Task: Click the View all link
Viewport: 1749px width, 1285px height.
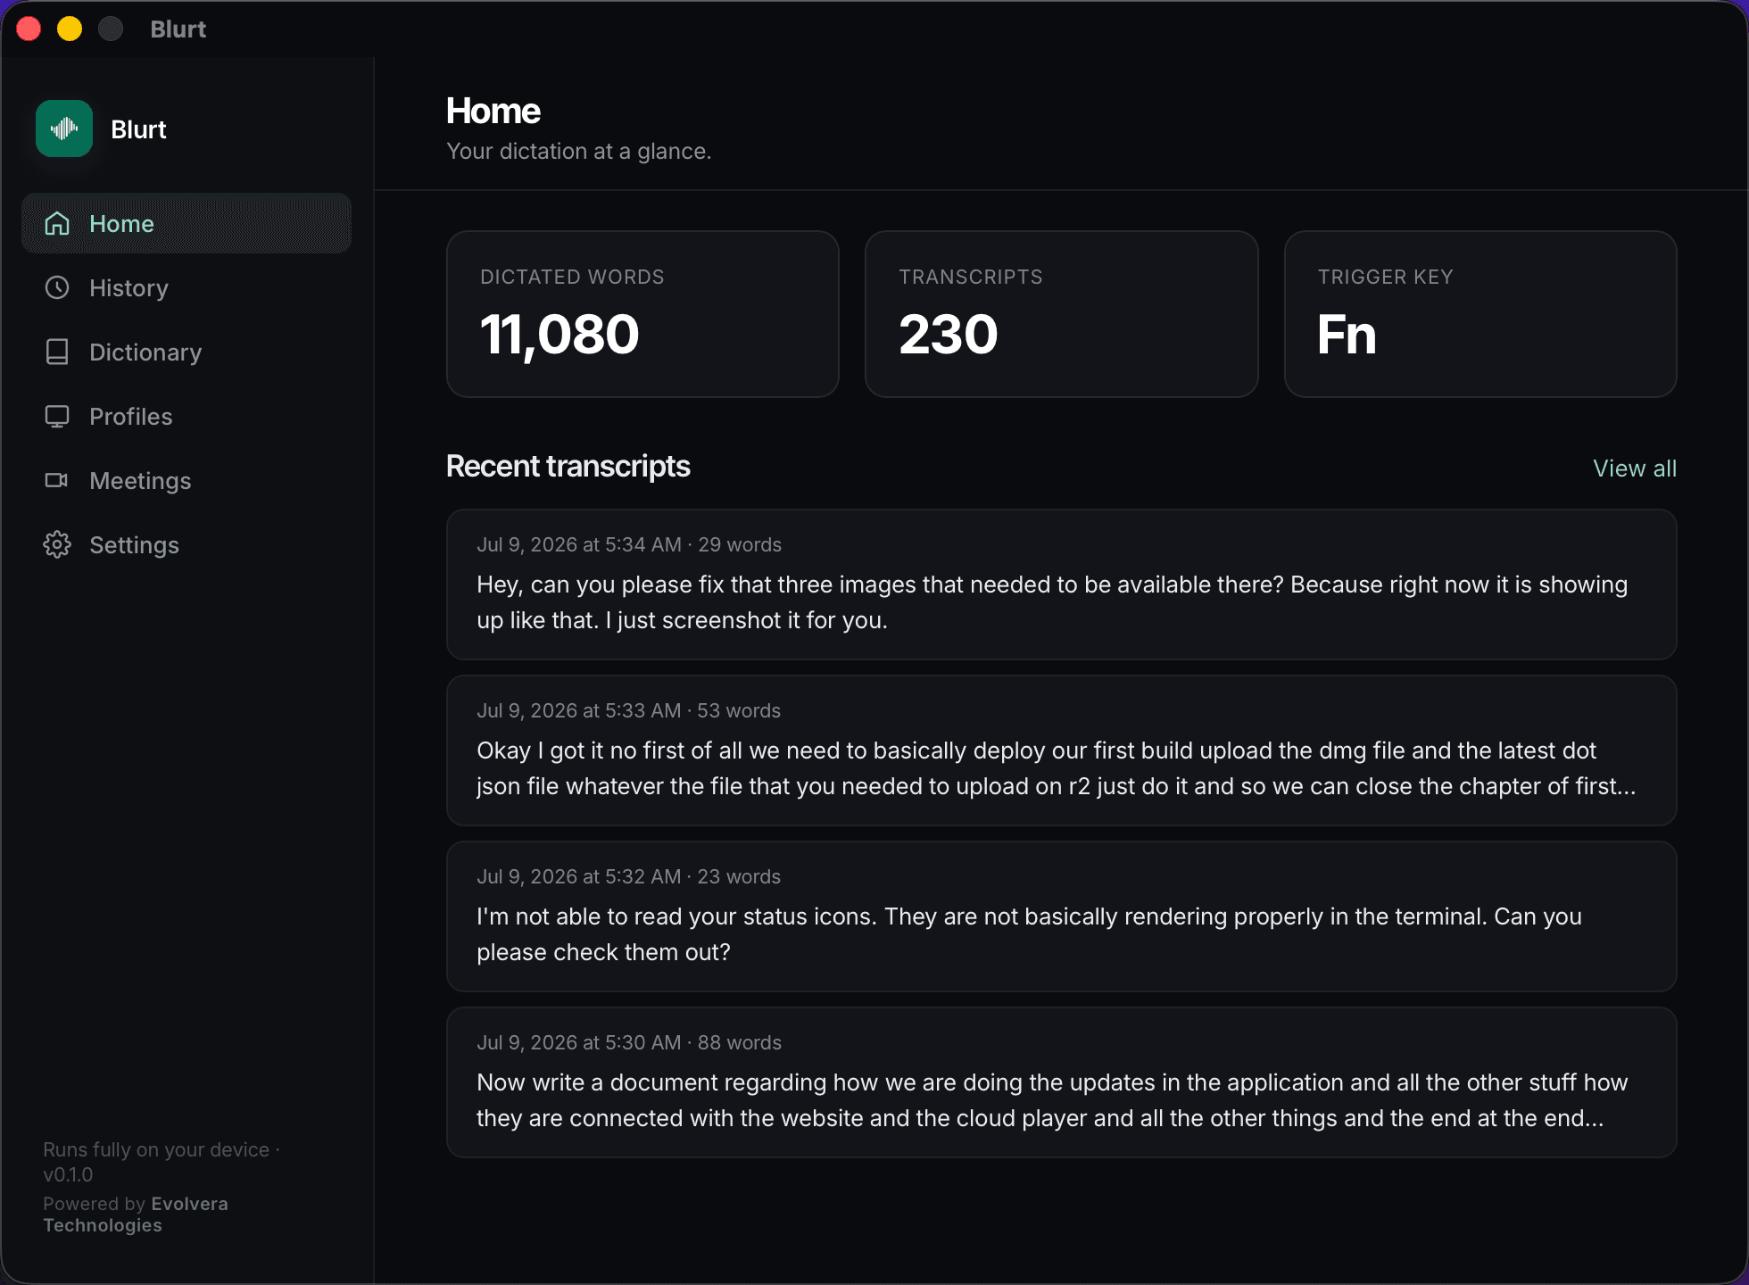Action: [1635, 468]
